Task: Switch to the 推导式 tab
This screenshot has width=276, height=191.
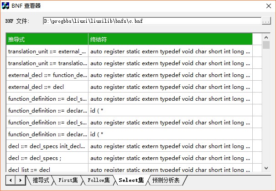Action: click(x=41, y=181)
